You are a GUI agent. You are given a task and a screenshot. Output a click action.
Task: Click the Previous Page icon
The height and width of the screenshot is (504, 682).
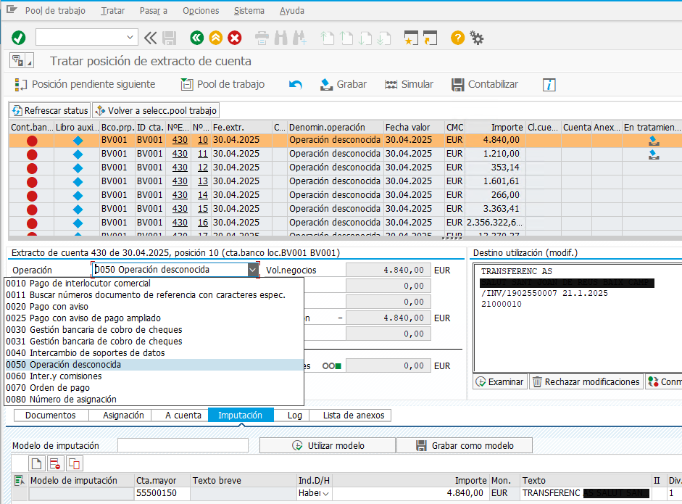[346, 38]
